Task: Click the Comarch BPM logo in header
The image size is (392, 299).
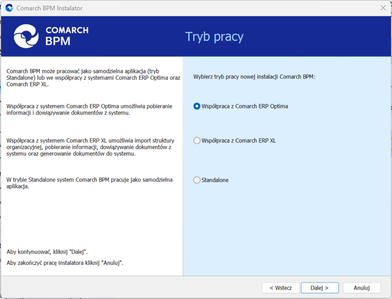Action: click(x=51, y=37)
